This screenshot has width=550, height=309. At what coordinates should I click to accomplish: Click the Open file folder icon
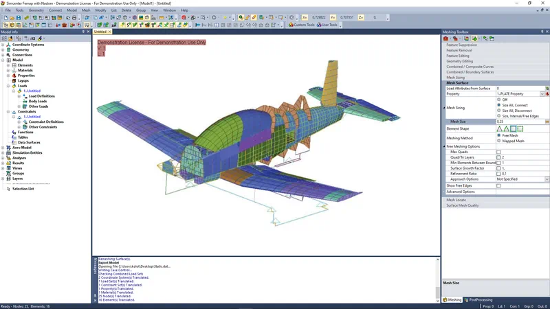[x=12, y=18]
